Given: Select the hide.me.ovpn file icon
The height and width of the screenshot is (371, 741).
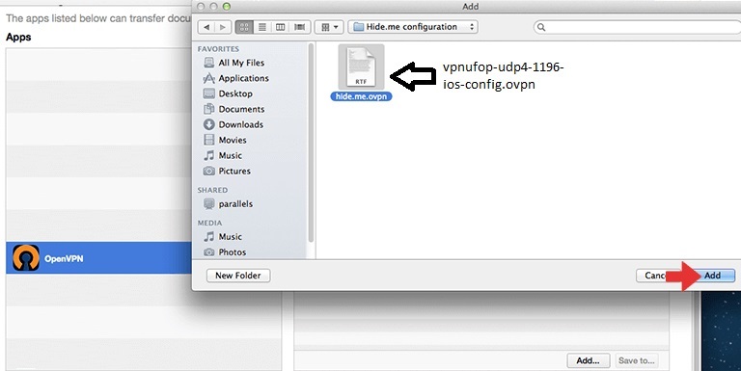Looking at the screenshot, I should pyautogui.click(x=361, y=67).
